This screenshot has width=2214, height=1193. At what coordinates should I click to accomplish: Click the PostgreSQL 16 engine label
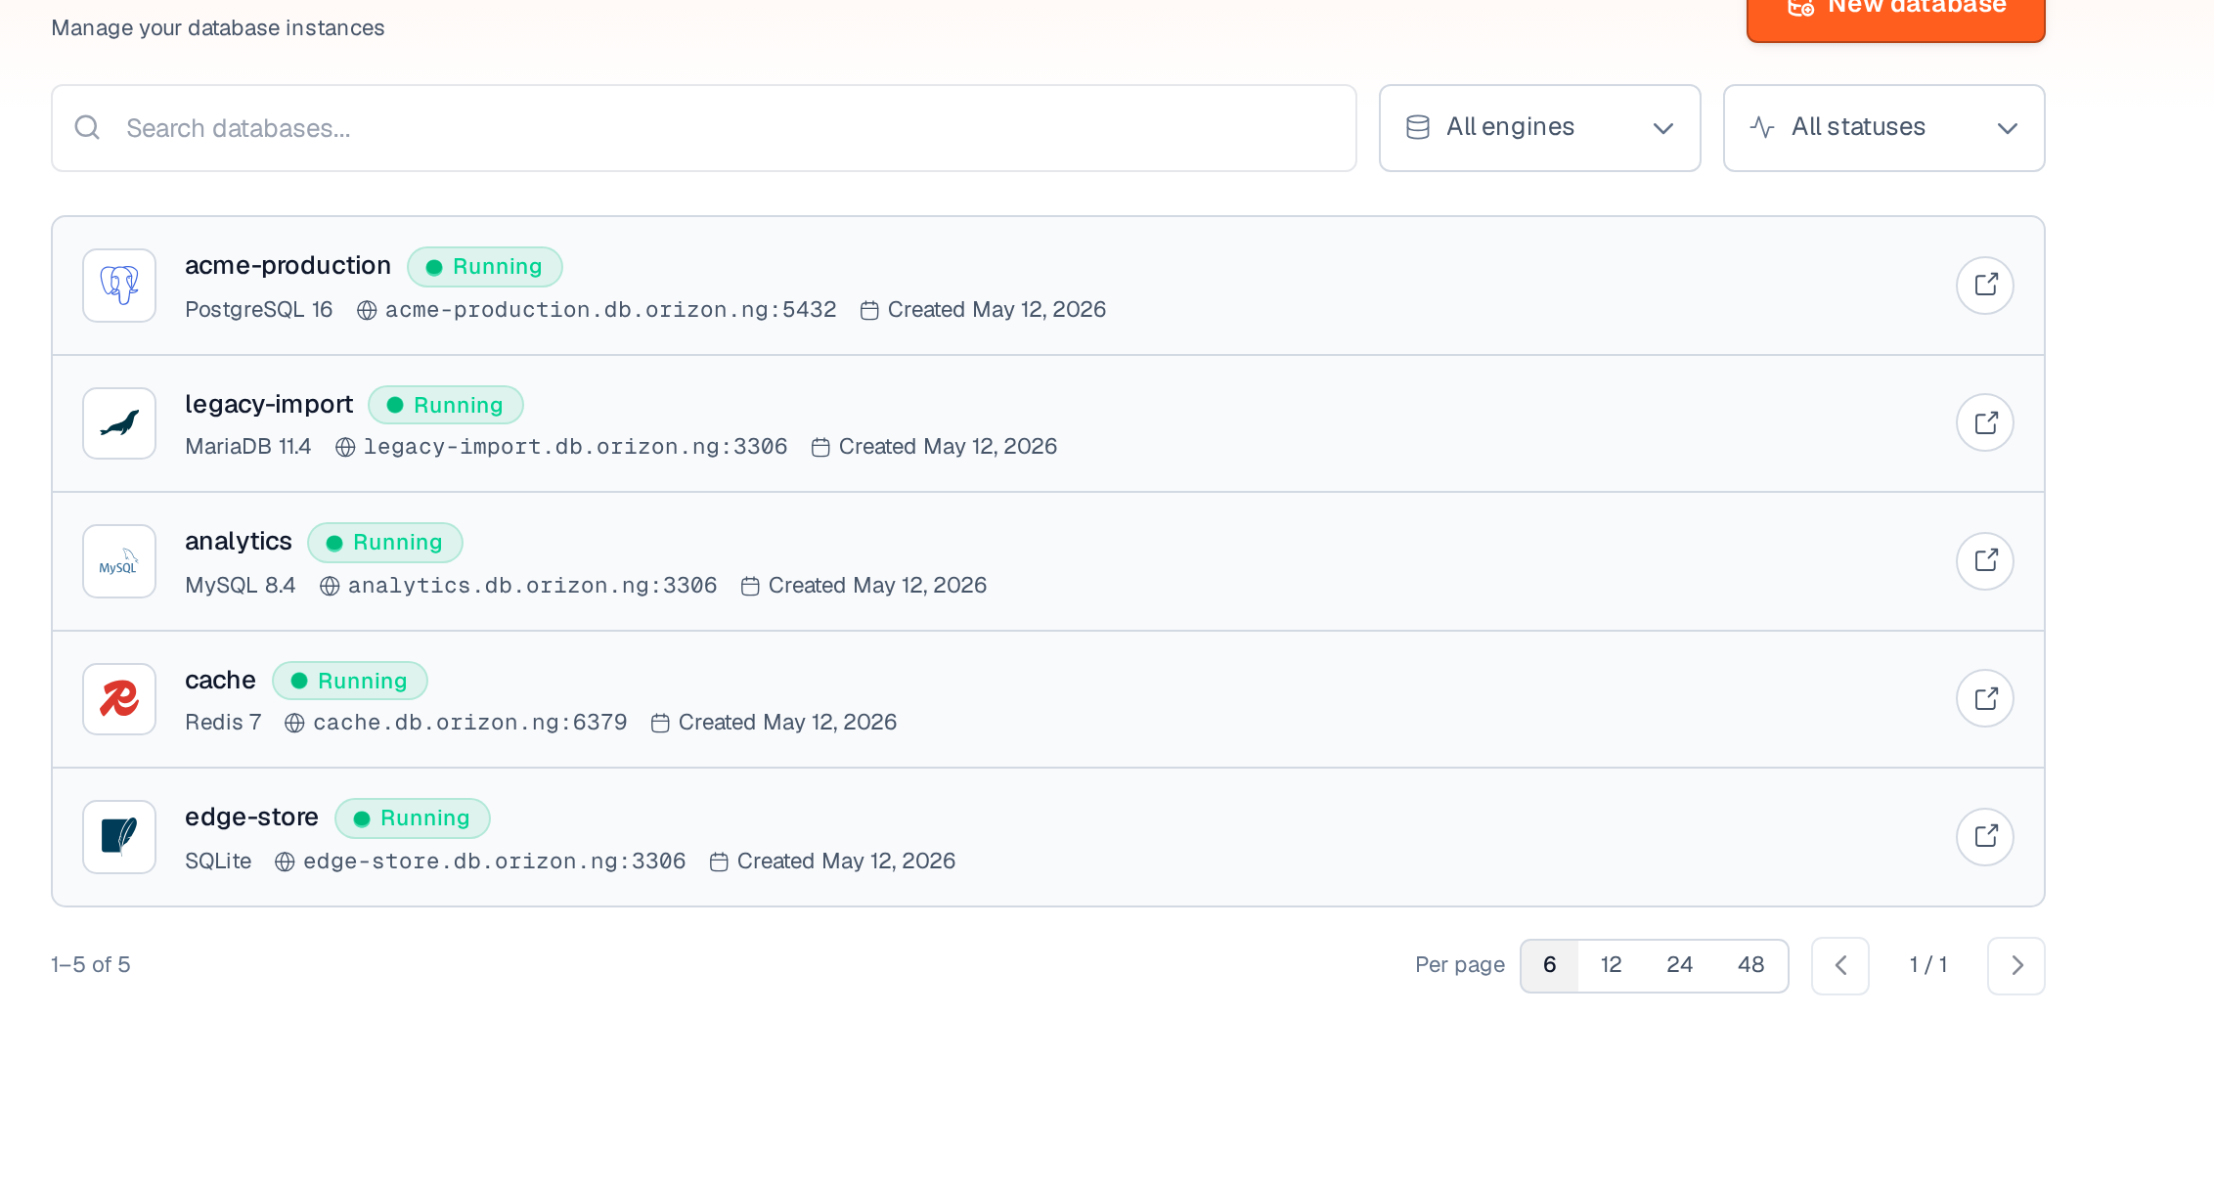click(x=259, y=310)
